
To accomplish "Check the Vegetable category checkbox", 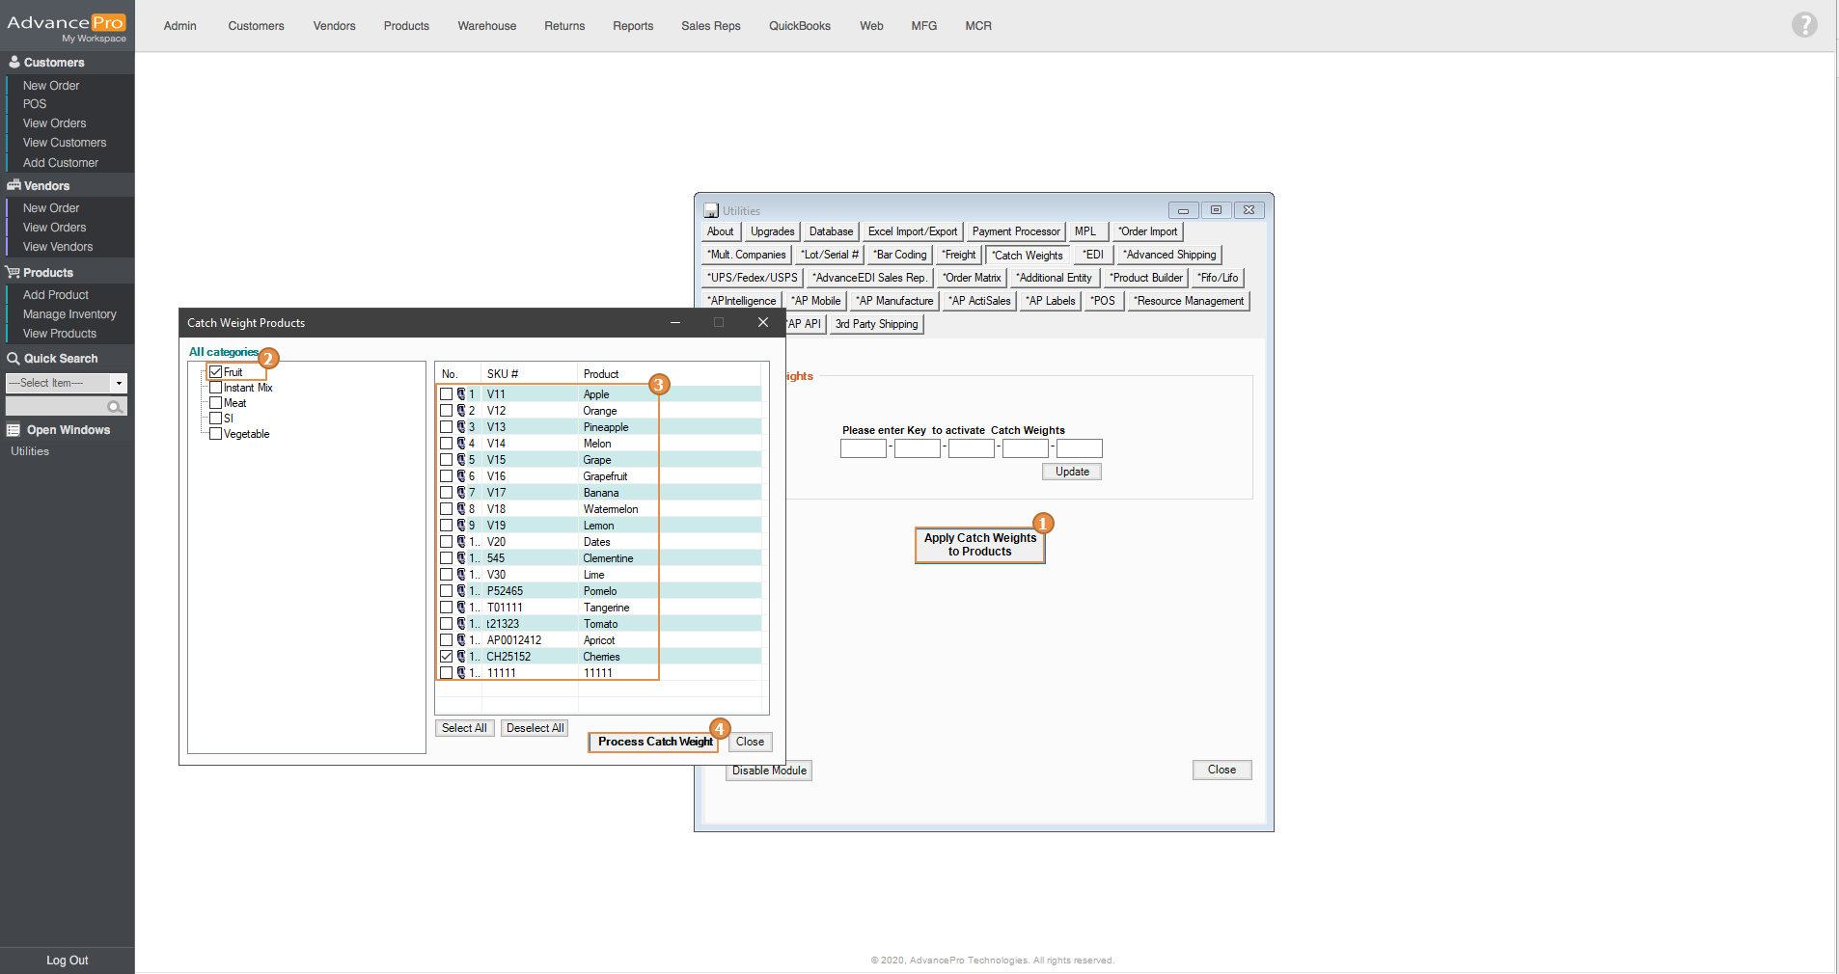I will point(216,434).
